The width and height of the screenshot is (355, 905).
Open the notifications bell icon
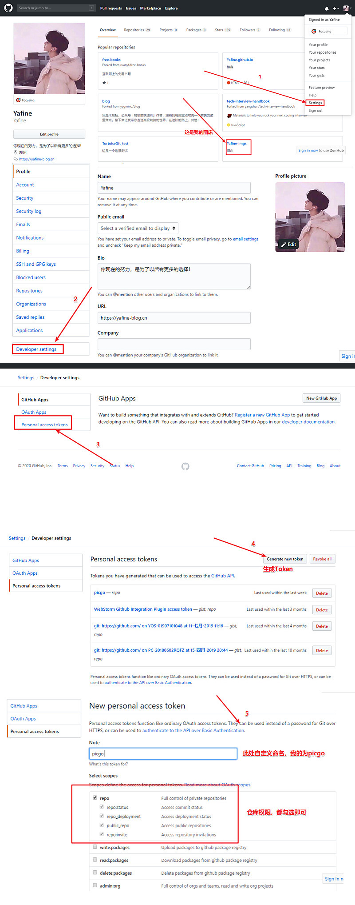pos(327,8)
